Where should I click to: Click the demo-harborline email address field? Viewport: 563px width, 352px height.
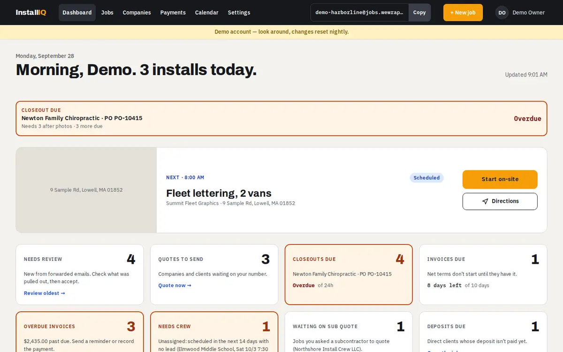click(x=359, y=13)
